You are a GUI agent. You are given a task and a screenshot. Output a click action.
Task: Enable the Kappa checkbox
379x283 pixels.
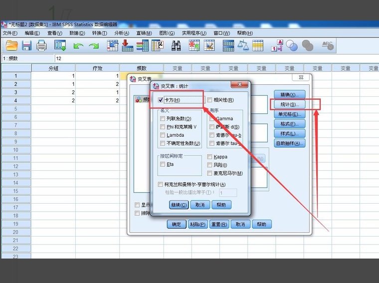[209, 157]
